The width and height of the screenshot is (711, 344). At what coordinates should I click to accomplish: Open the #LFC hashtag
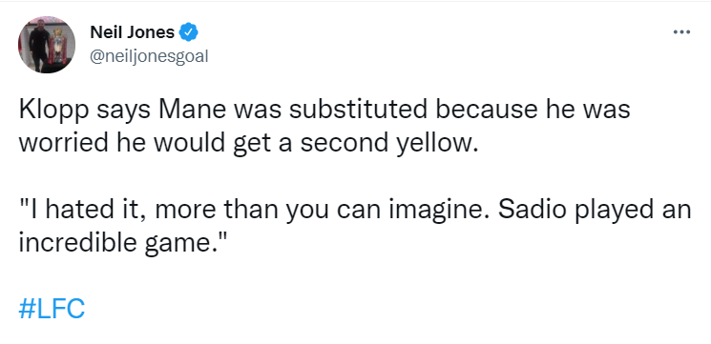52,309
